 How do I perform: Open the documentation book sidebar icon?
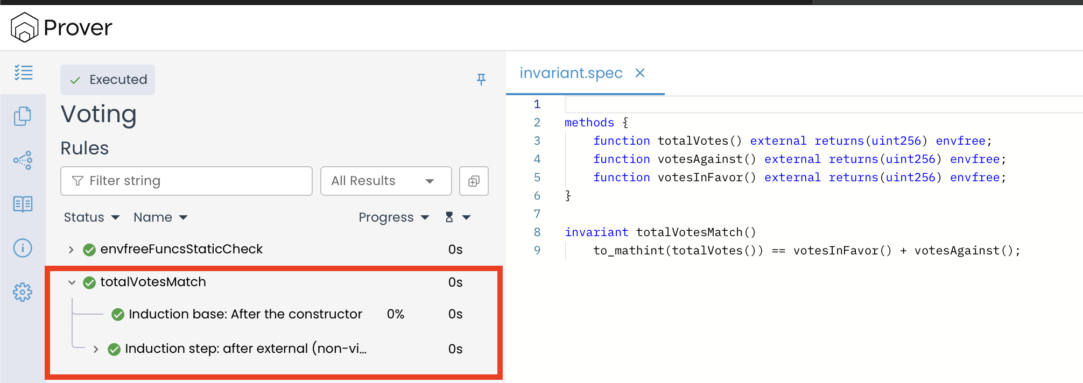point(23,204)
